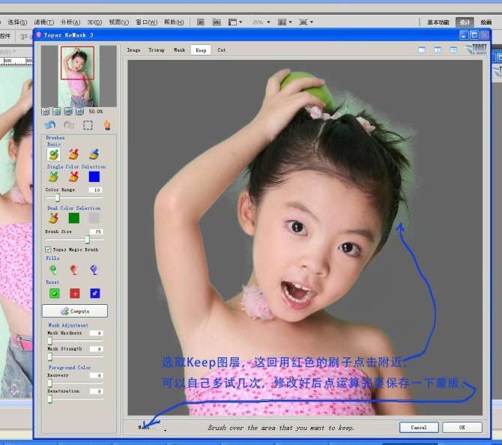Click the OK button
The width and height of the screenshot is (502, 445).
point(462,427)
